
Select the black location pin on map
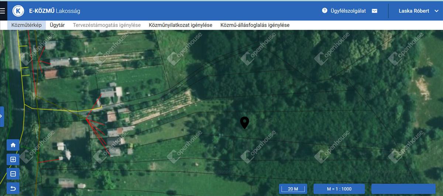[244, 122]
